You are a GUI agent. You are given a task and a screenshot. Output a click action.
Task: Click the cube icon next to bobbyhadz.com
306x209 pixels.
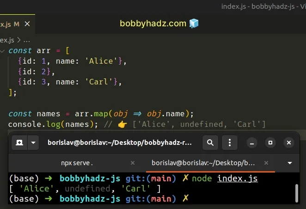193,24
